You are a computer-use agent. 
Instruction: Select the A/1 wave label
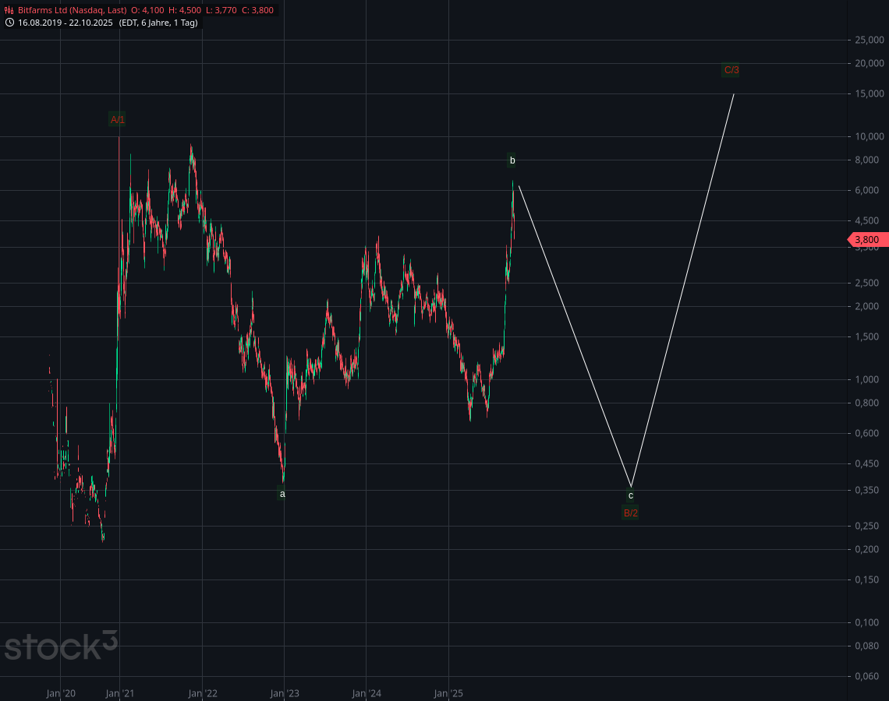118,119
